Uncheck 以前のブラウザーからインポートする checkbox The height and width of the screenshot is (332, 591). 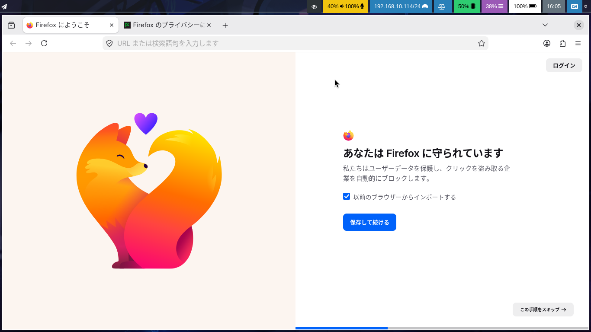click(x=347, y=196)
